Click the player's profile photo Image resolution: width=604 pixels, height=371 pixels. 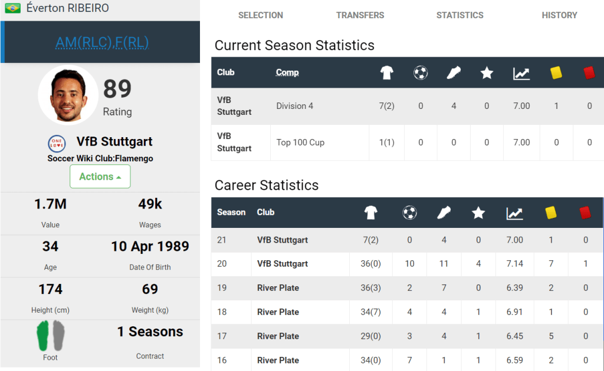68,95
